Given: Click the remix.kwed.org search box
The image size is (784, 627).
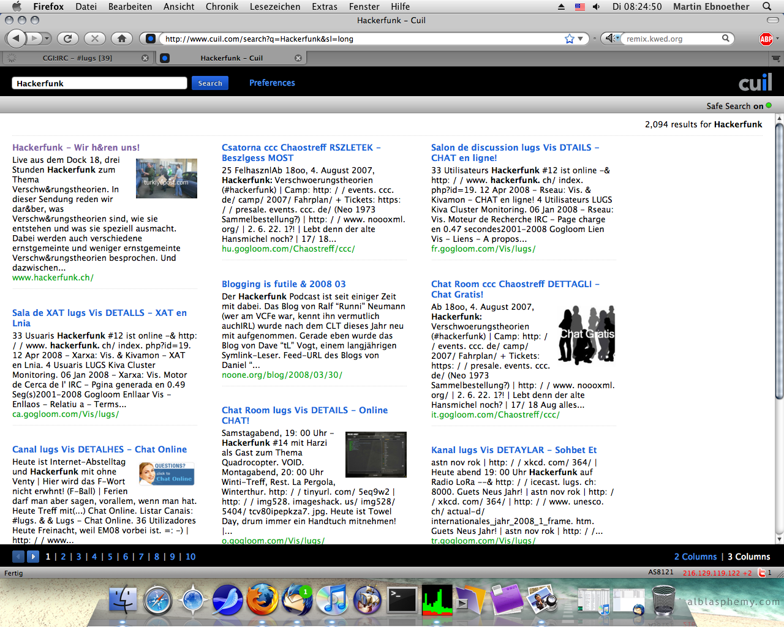Looking at the screenshot, I should coord(671,39).
